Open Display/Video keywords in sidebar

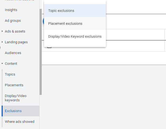(16, 98)
